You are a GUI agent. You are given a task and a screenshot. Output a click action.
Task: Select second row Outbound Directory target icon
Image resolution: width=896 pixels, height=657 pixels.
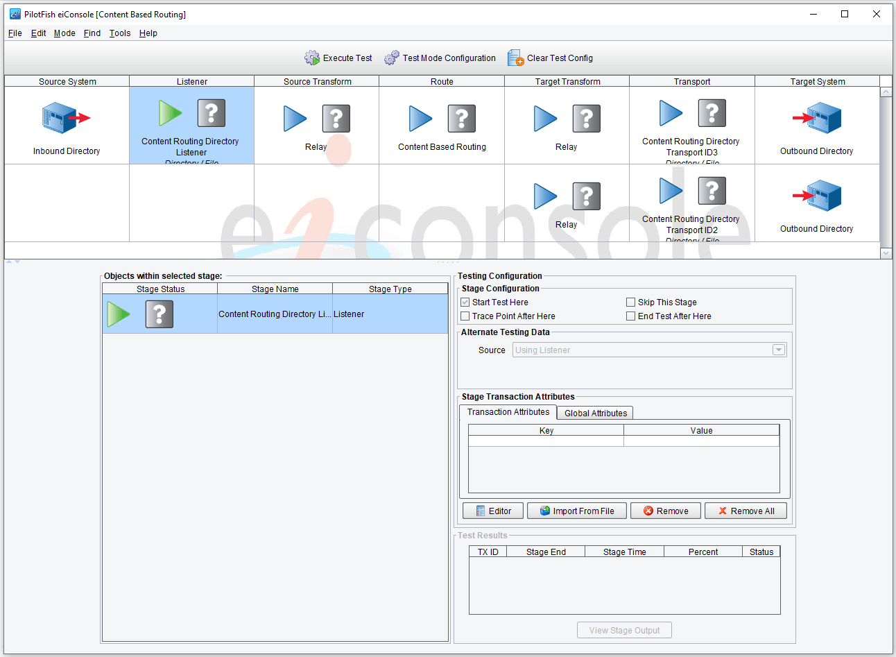pyautogui.click(x=817, y=196)
